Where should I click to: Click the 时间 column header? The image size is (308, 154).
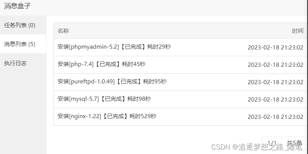[297, 31]
